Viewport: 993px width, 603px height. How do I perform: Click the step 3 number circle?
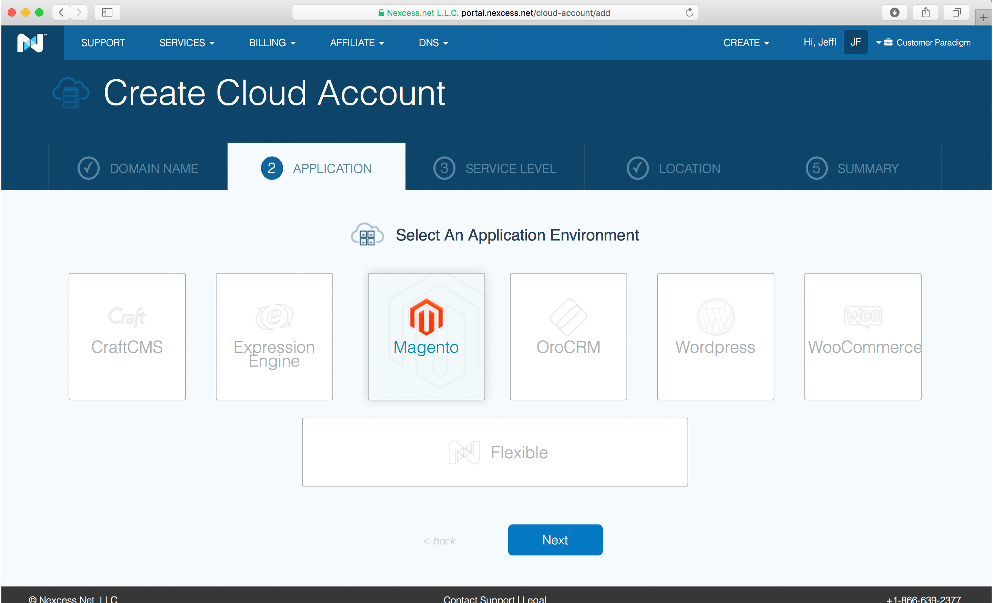(x=444, y=168)
